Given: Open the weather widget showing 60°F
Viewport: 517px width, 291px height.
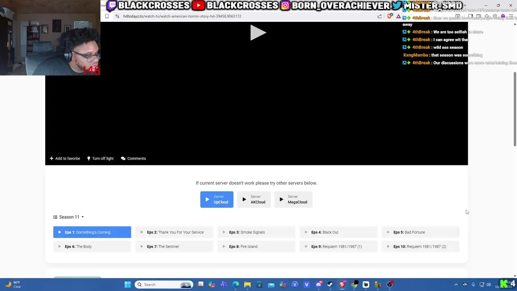Looking at the screenshot, I should (13, 285).
